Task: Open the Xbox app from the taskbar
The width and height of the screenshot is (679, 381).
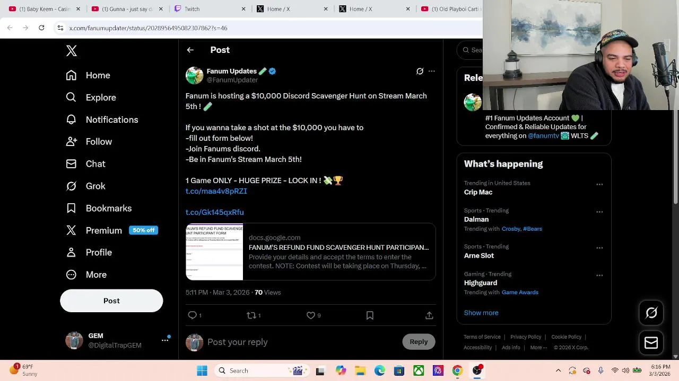Action: coord(419,371)
